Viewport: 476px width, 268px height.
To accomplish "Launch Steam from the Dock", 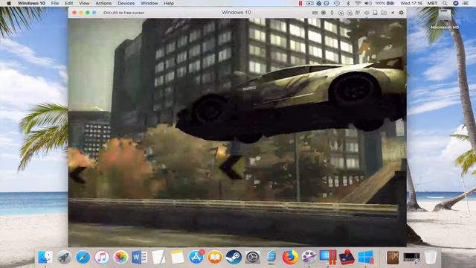I will pos(234,257).
